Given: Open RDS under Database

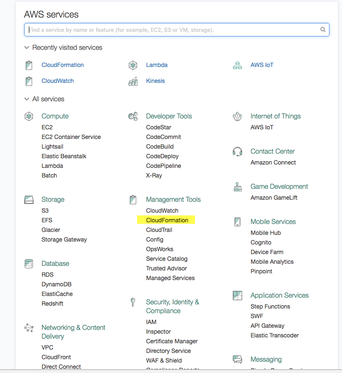Looking at the screenshot, I should pos(48,275).
